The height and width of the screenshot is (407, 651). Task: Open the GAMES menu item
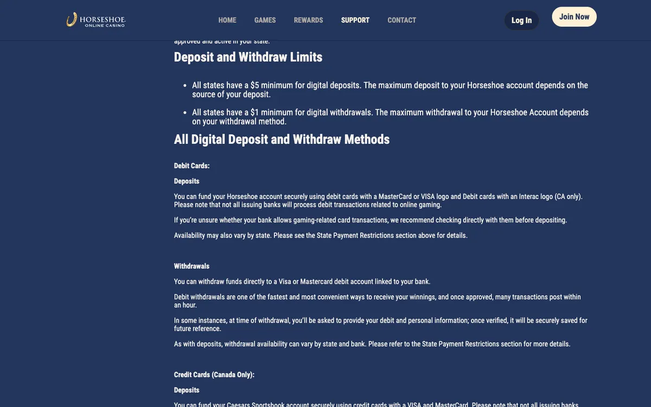[x=265, y=20]
